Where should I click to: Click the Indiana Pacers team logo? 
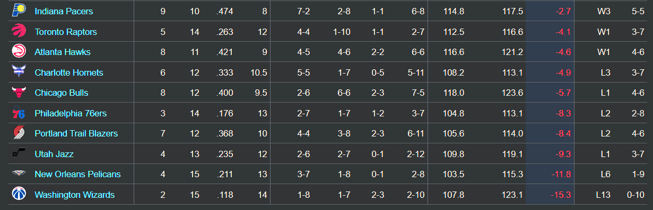18,11
